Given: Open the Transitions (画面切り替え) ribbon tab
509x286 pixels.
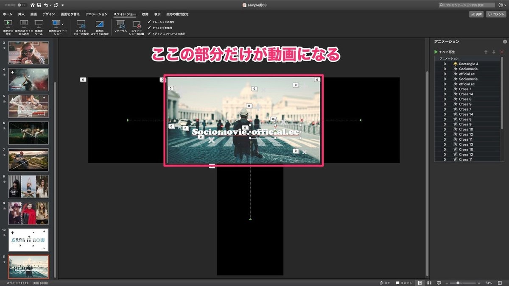Looking at the screenshot, I should click(x=70, y=14).
